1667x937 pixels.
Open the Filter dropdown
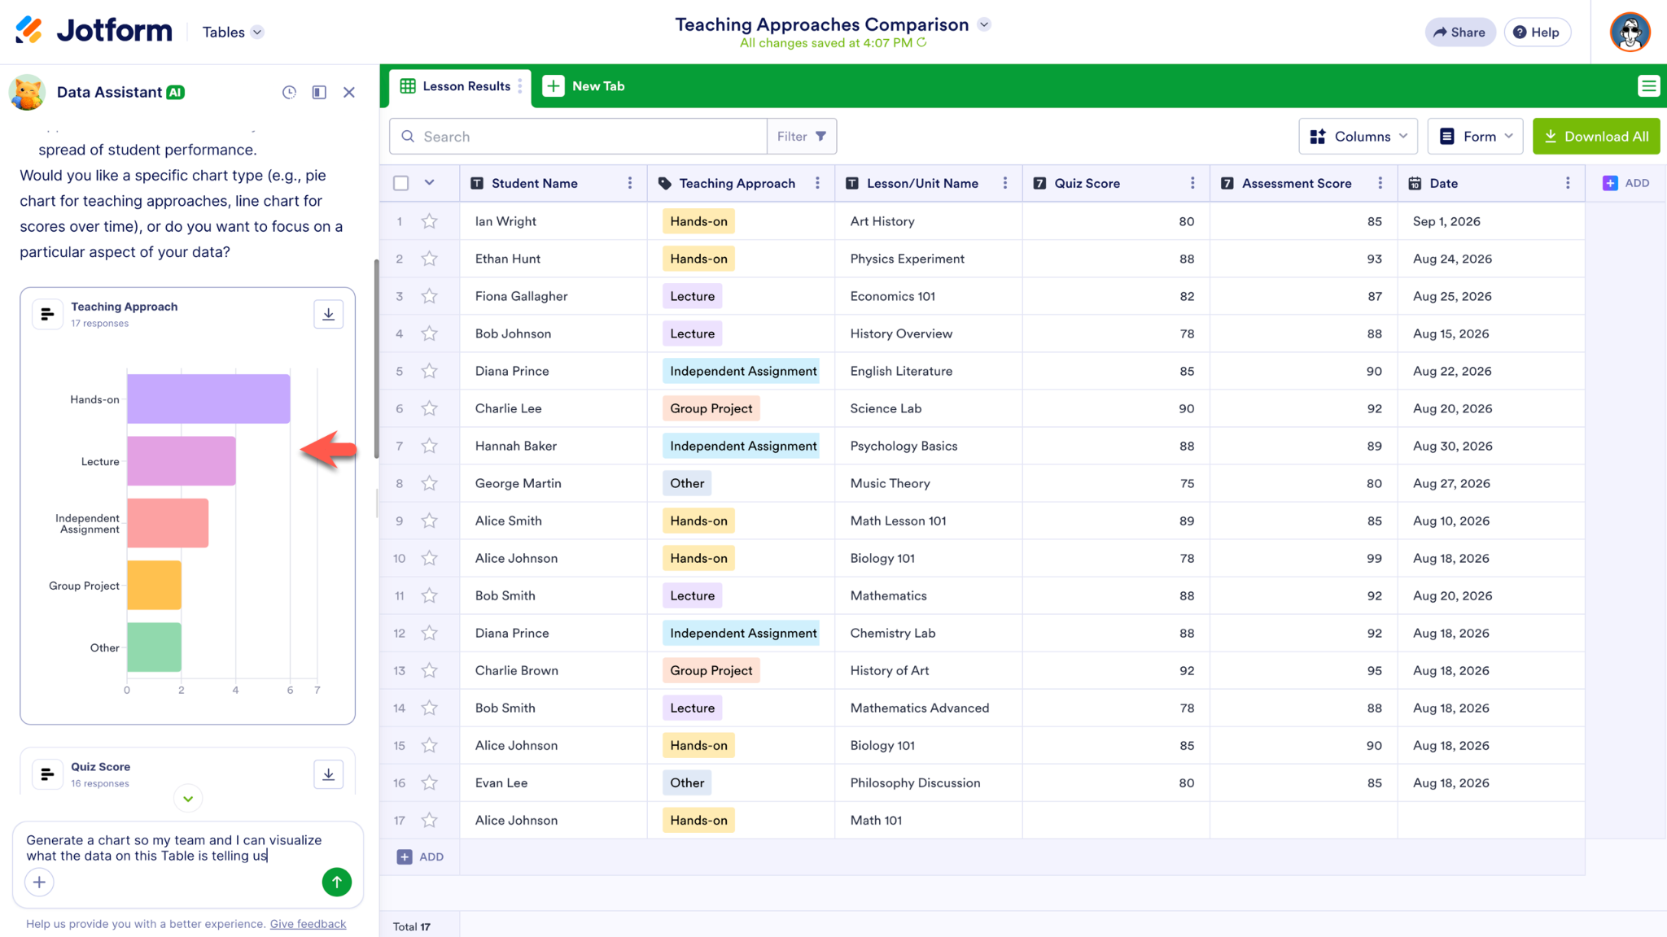pos(802,136)
